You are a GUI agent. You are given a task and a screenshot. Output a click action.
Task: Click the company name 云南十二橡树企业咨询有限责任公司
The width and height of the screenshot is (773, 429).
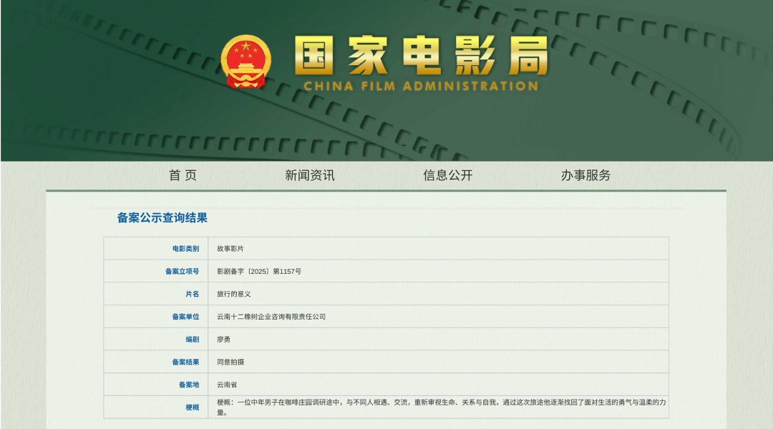tap(271, 317)
